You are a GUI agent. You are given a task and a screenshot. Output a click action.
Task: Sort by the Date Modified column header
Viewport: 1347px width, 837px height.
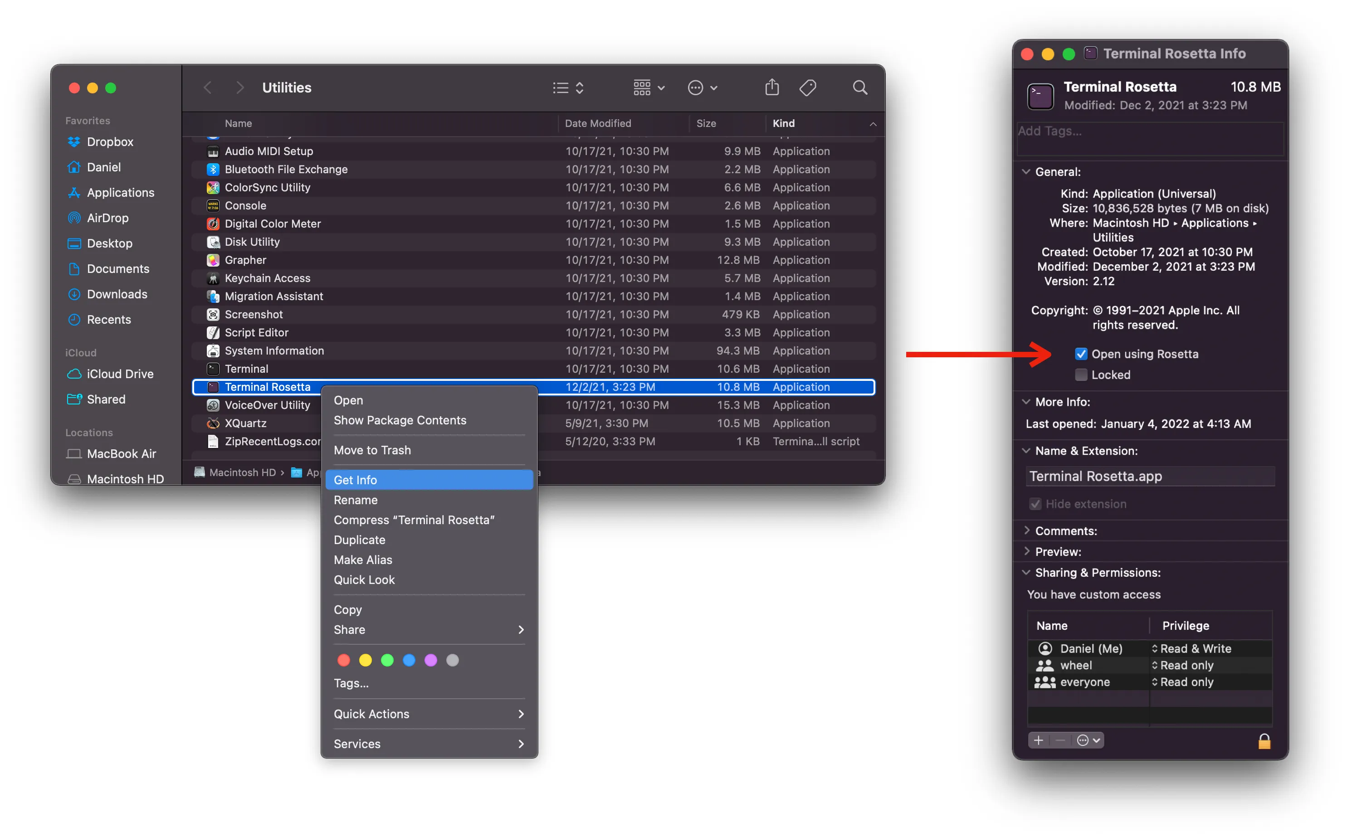[x=598, y=123]
